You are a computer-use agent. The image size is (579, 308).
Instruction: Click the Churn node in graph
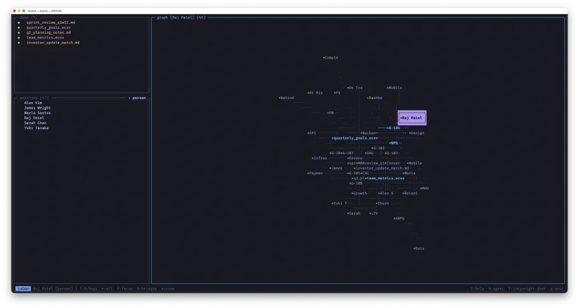382,203
